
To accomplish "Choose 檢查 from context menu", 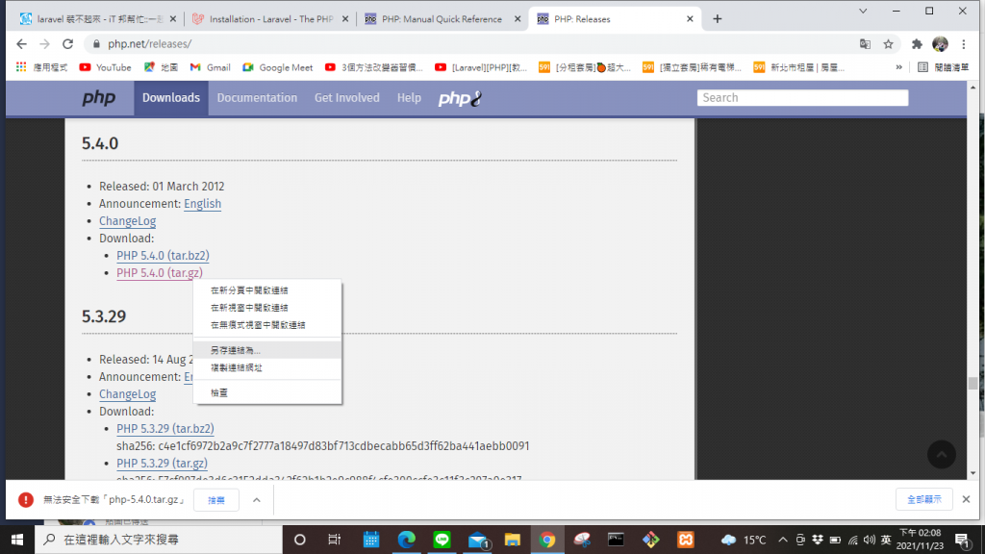I will 267,393.
